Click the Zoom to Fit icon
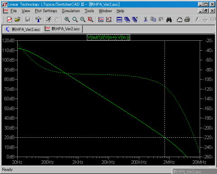The width and height of the screenshot is (217, 174). point(90,19)
